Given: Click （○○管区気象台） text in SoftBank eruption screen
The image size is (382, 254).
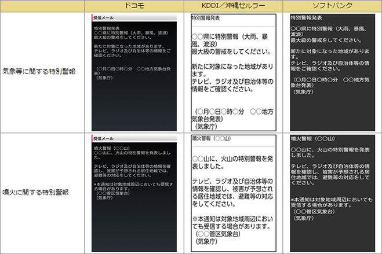Looking at the screenshot, I should (x=314, y=212).
